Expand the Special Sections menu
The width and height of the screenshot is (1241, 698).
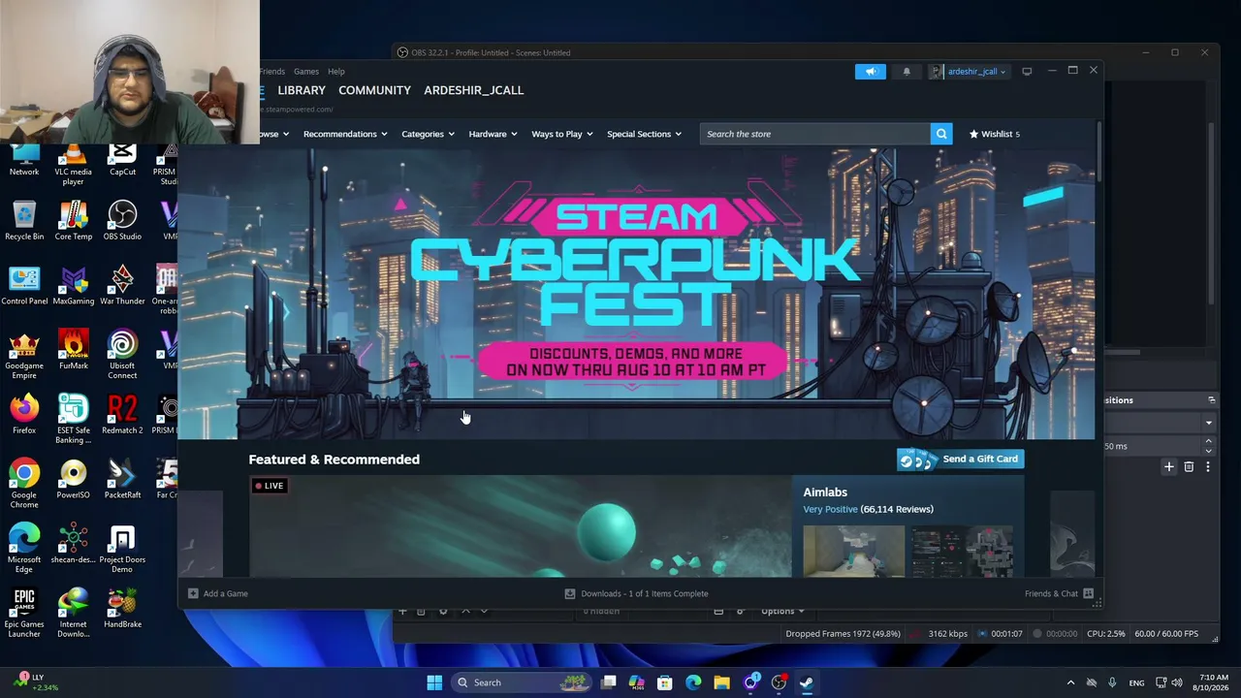pyautogui.click(x=644, y=134)
